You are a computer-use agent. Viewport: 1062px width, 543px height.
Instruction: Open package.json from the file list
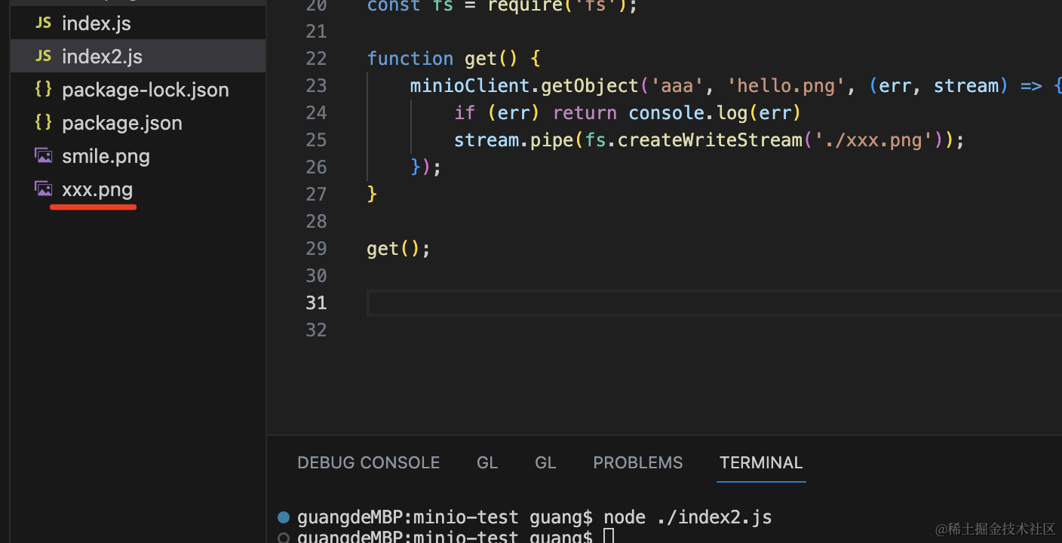click(x=122, y=123)
